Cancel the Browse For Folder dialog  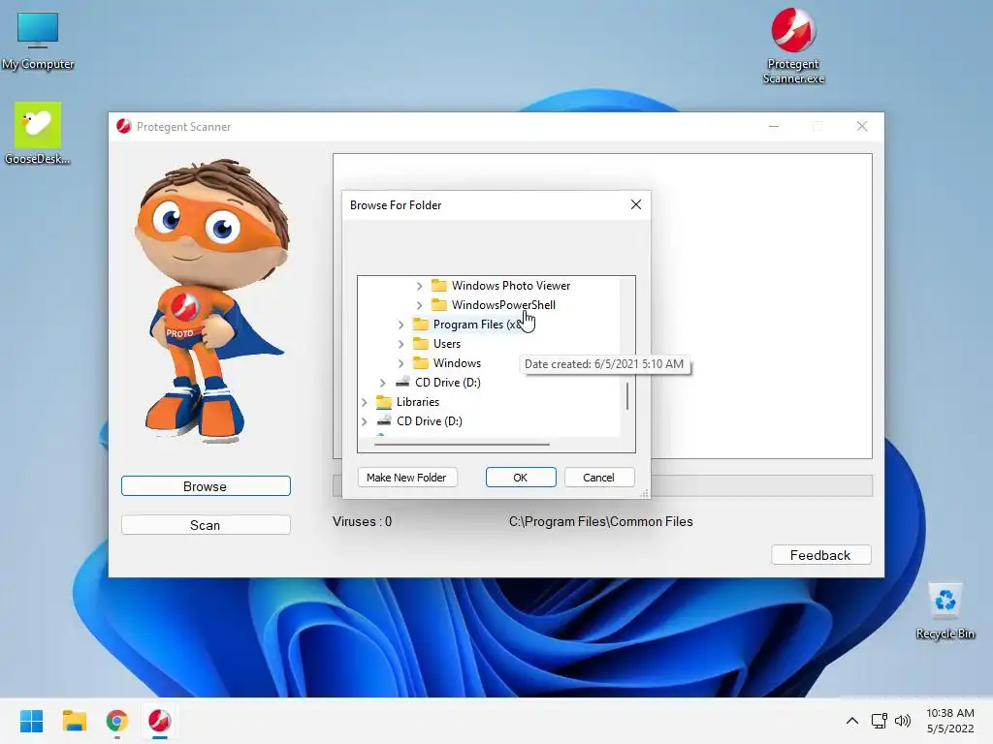click(x=598, y=478)
